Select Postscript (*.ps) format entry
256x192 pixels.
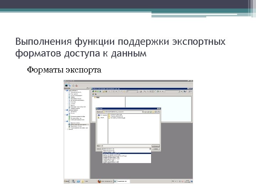pos(127,160)
